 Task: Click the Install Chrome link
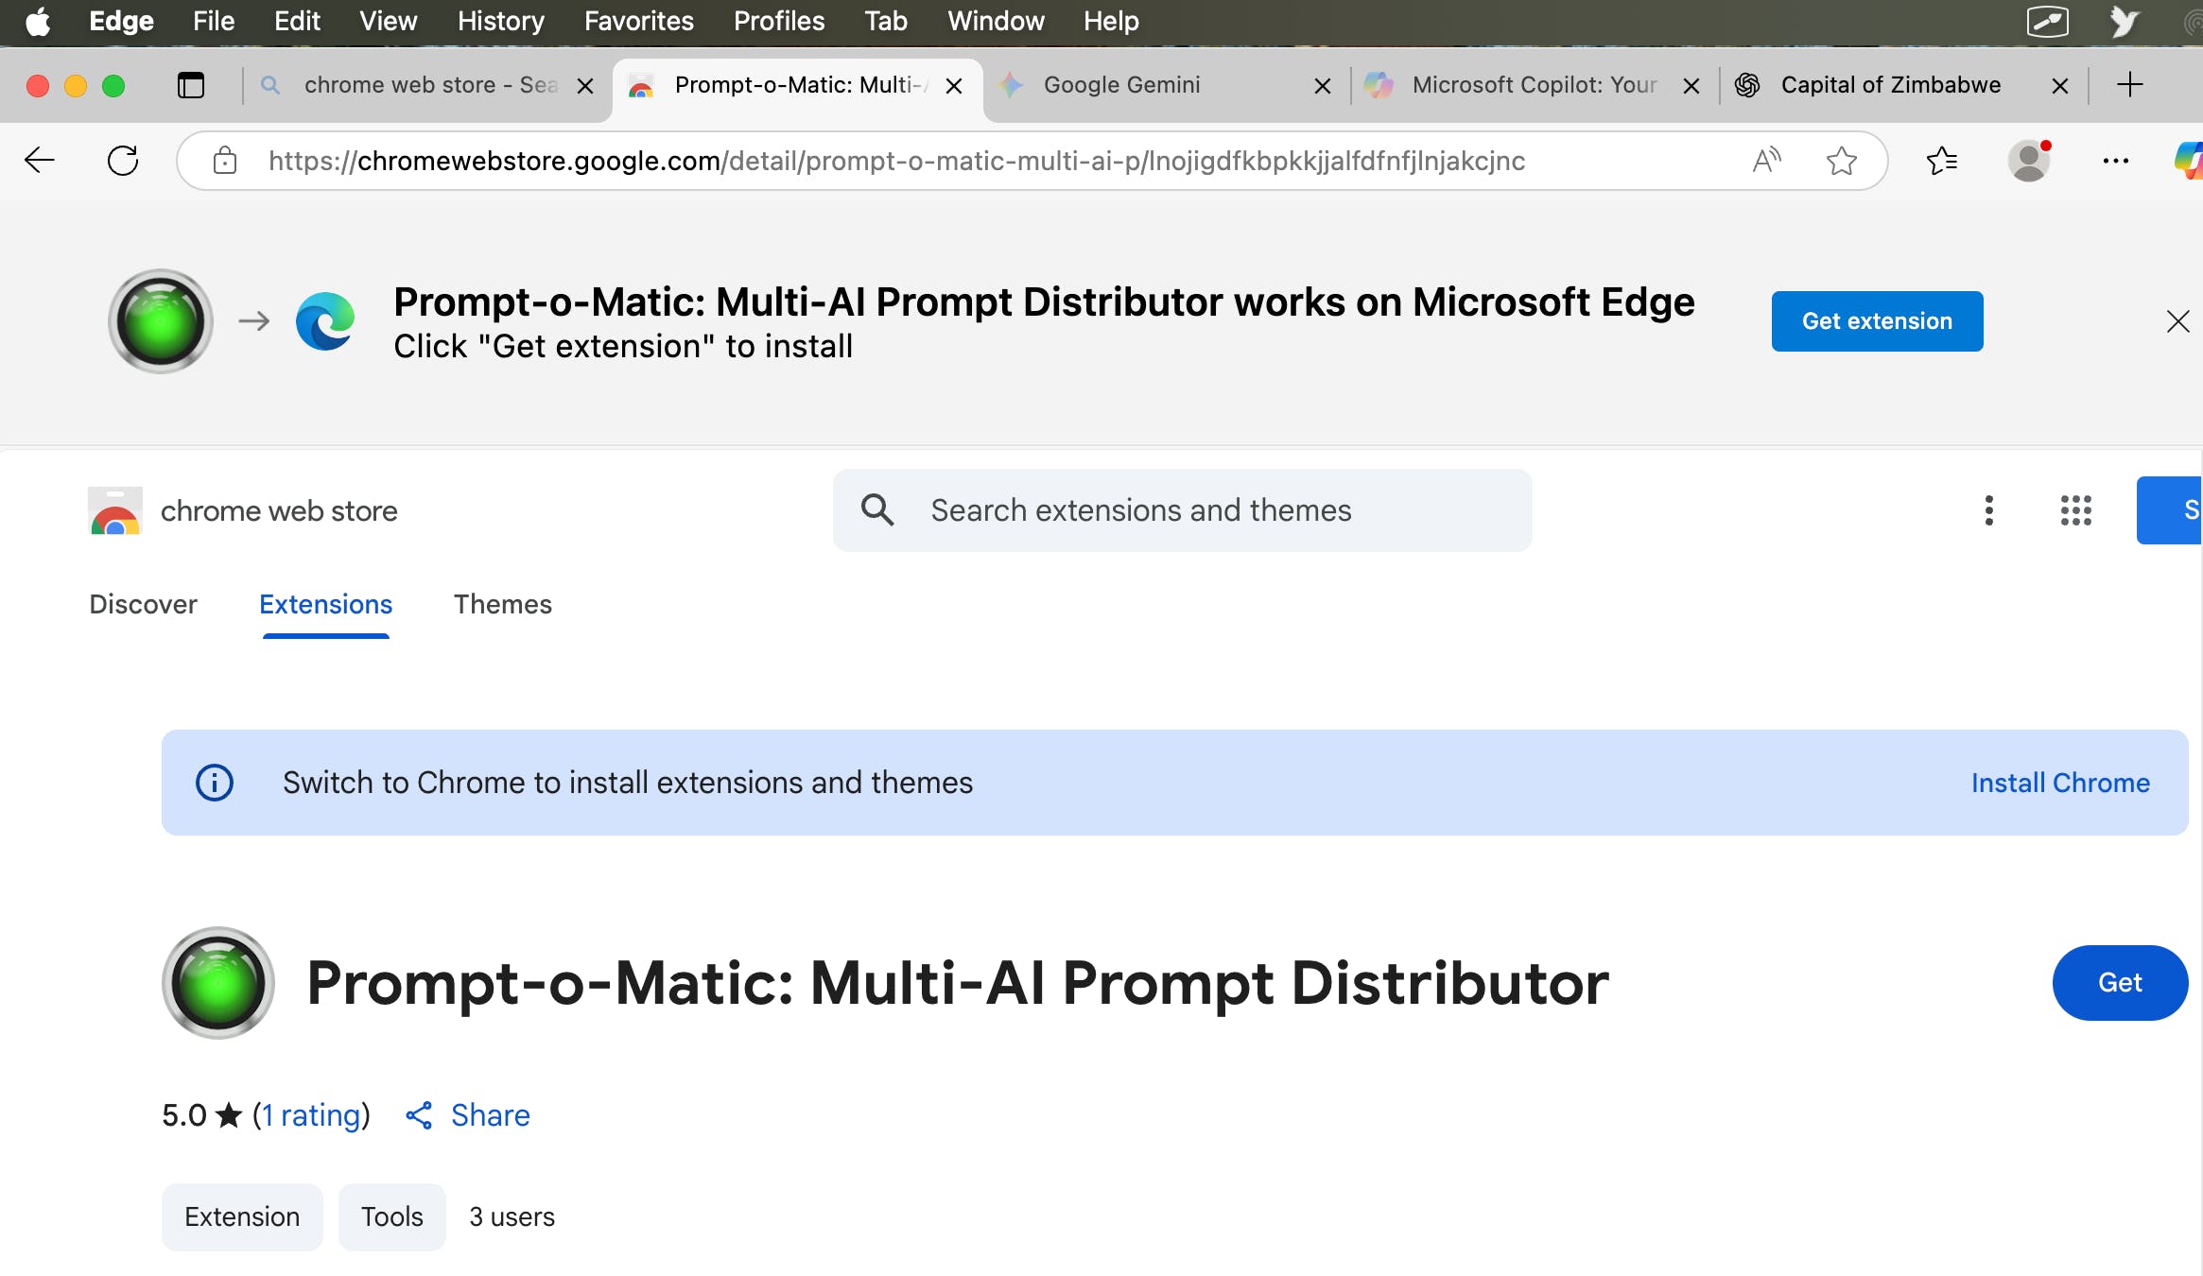(2060, 783)
